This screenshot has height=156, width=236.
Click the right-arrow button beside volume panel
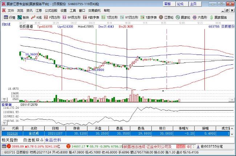[x=232, y=100]
